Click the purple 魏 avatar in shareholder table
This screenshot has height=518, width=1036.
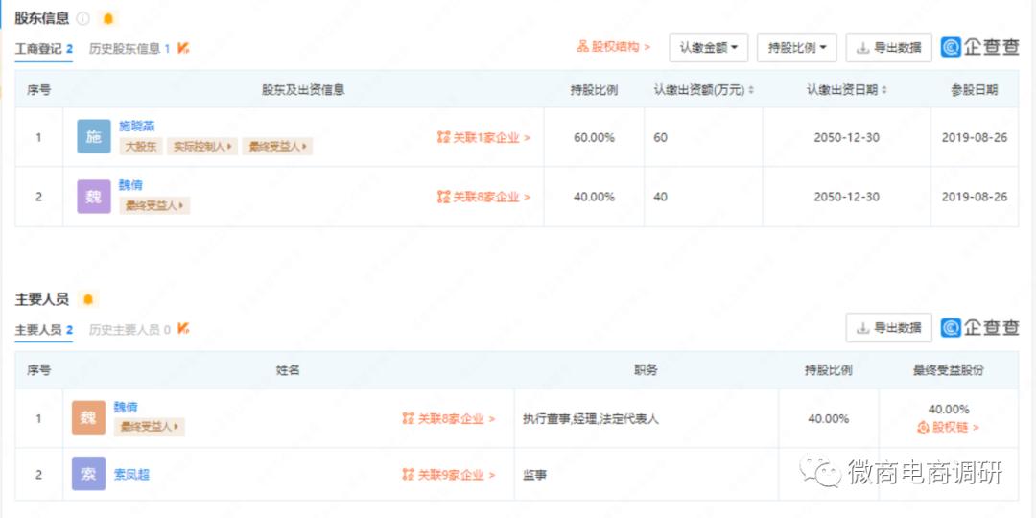pos(94,196)
